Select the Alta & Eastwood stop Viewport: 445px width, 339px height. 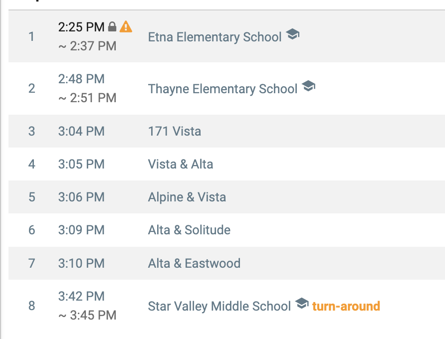(x=195, y=263)
